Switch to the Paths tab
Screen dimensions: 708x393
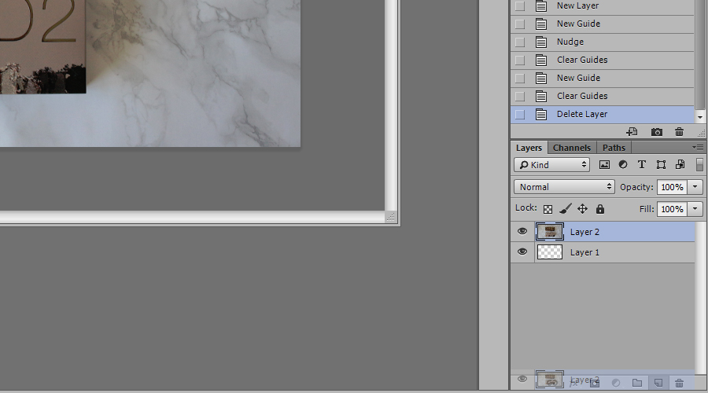[x=614, y=148]
